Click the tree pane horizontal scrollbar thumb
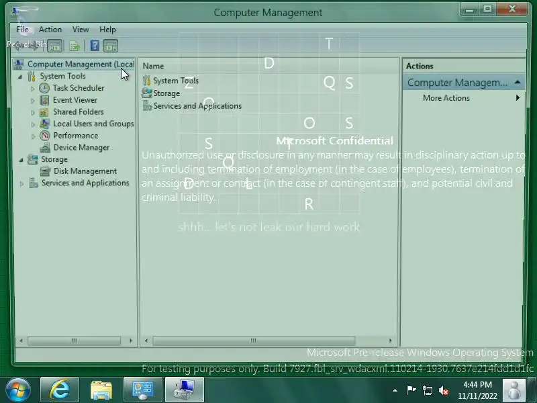Screen dimensions: 537x403 click(74, 341)
